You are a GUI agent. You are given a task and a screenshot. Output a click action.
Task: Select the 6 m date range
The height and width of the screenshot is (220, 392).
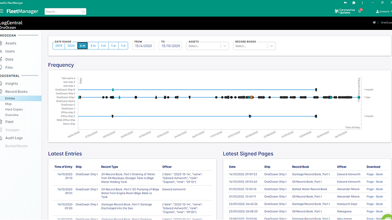pos(82,46)
